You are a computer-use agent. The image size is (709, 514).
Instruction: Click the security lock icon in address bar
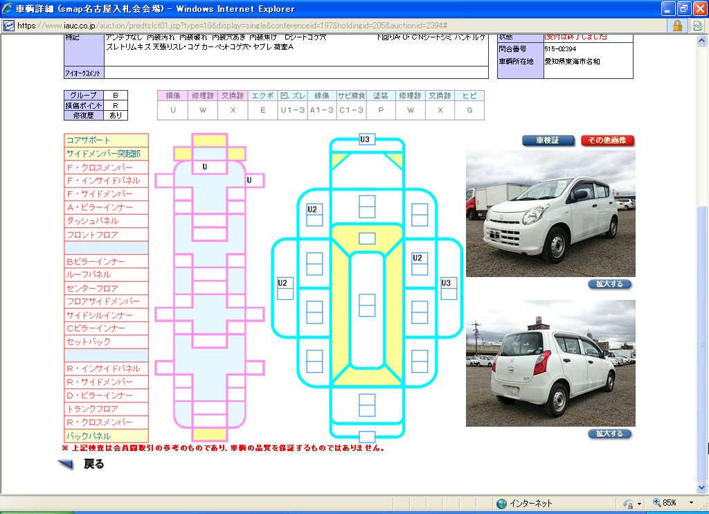point(676,26)
